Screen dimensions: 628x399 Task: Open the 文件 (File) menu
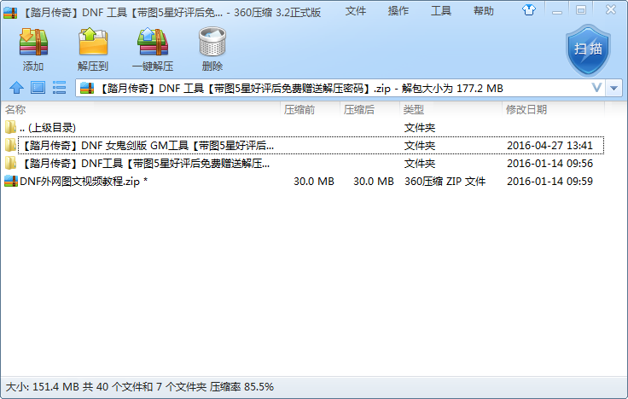tap(356, 11)
